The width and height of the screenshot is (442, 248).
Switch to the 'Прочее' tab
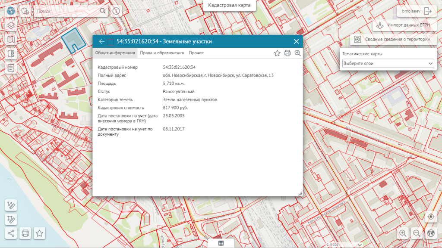[x=196, y=53]
